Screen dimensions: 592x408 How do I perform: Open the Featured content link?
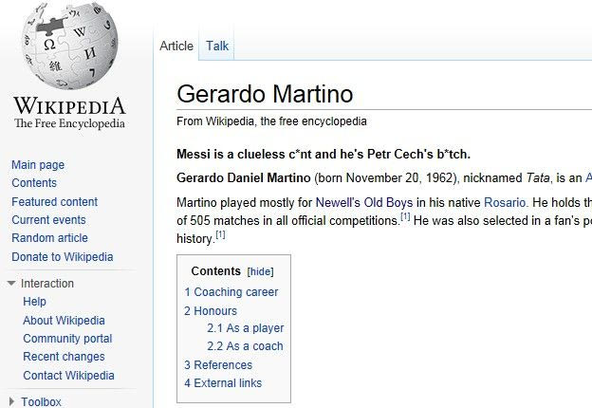(x=54, y=202)
